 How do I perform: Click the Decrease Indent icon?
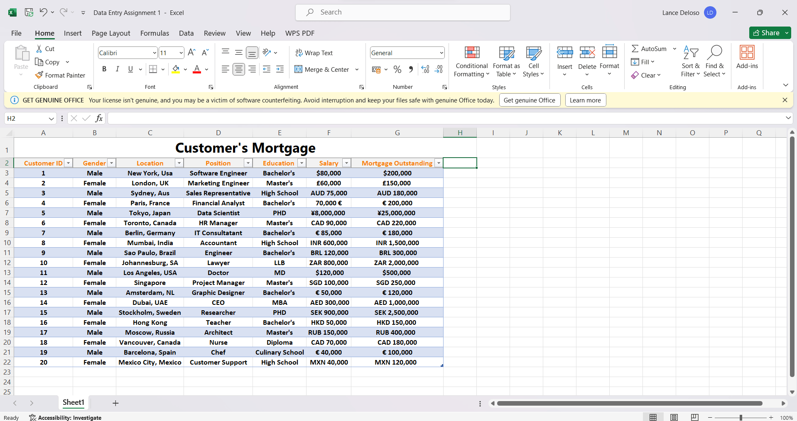click(267, 69)
